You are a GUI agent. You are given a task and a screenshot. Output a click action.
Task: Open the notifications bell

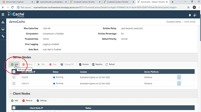190,15
